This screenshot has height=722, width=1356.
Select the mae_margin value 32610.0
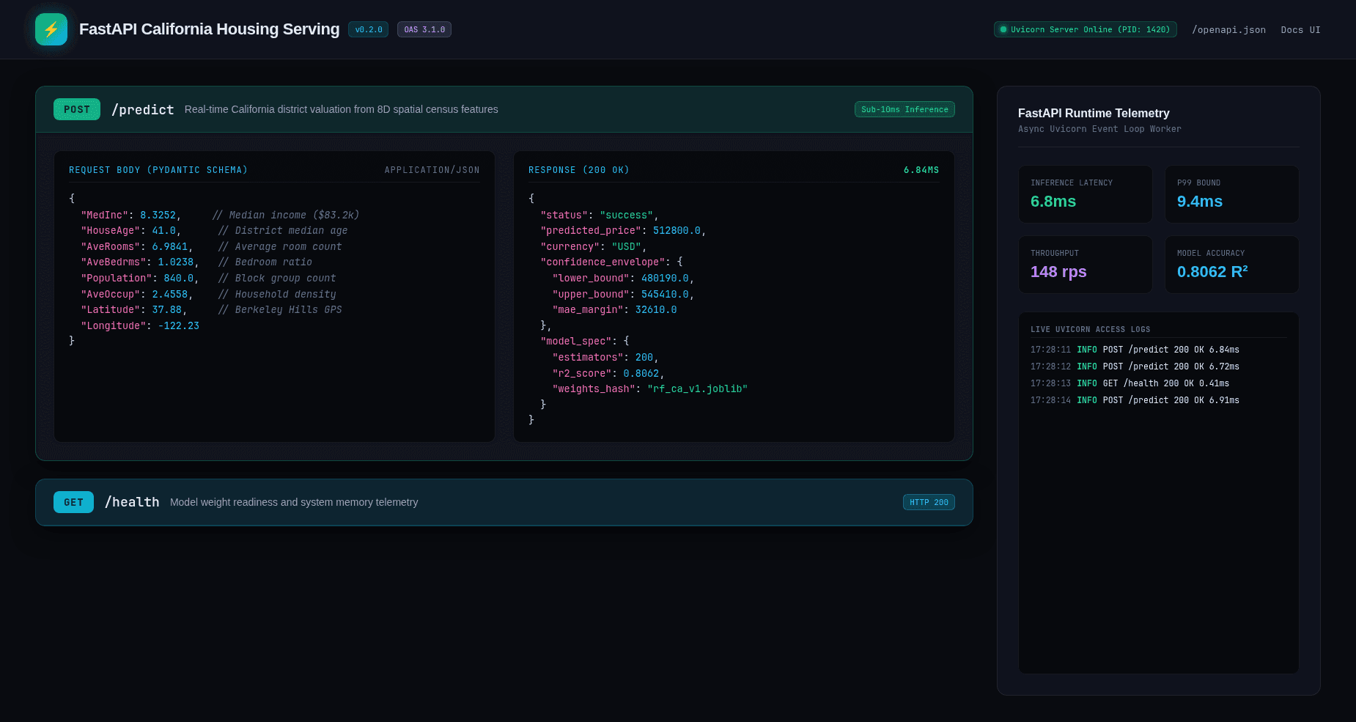(656, 310)
